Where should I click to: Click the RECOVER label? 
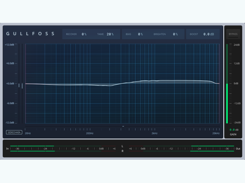tap(71, 34)
